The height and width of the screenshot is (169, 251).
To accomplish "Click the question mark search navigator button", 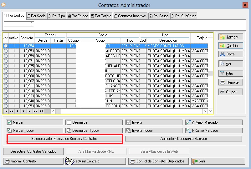I will (x=23, y=111).
